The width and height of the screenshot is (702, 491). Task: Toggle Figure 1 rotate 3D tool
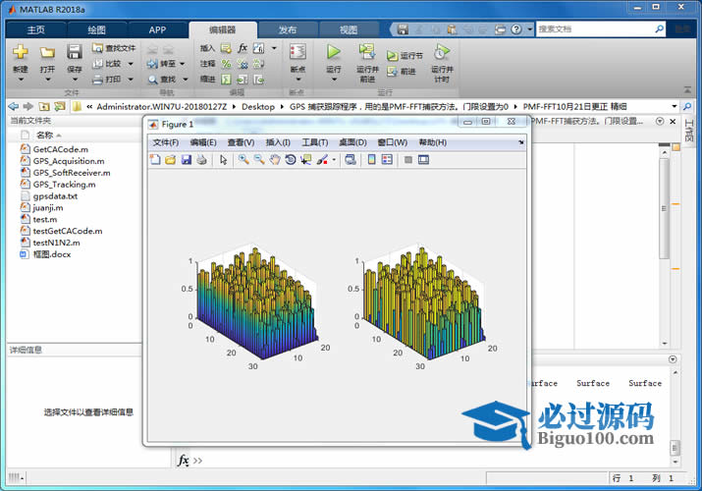pos(291,159)
